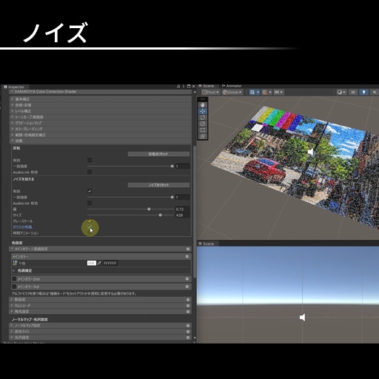This screenshot has height=379, width=379.
Task: Click the main color texture thumbnail
Action: coord(16,264)
